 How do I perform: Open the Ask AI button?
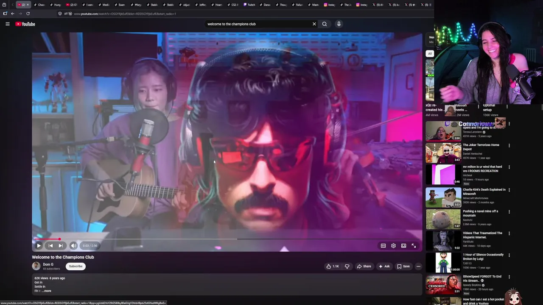point(384,266)
